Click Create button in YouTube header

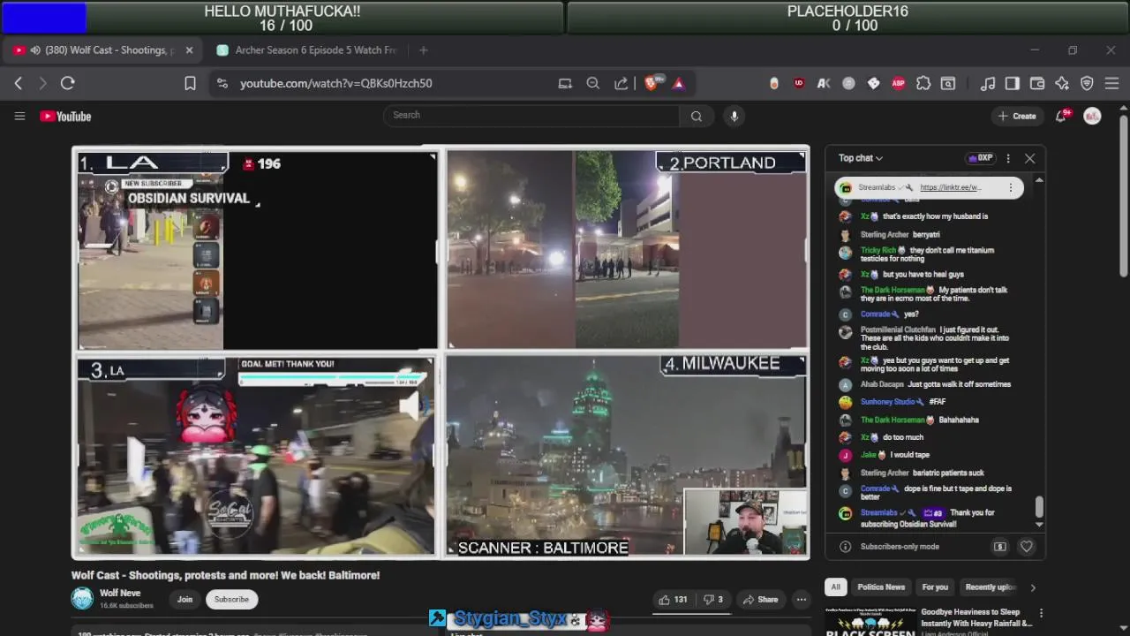tap(1017, 116)
